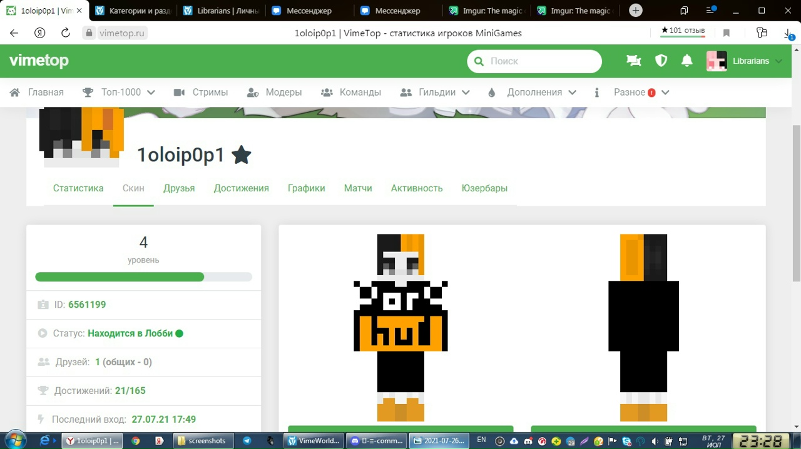This screenshot has width=801, height=449.
Task: Open notifications bell icon
Action: pyautogui.click(x=686, y=61)
